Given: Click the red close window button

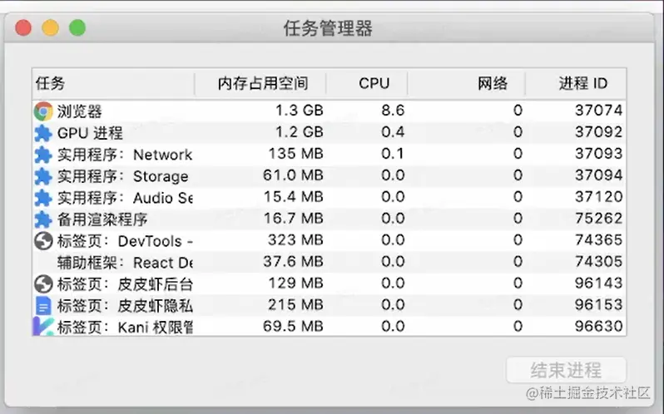Looking at the screenshot, I should coord(23,28).
